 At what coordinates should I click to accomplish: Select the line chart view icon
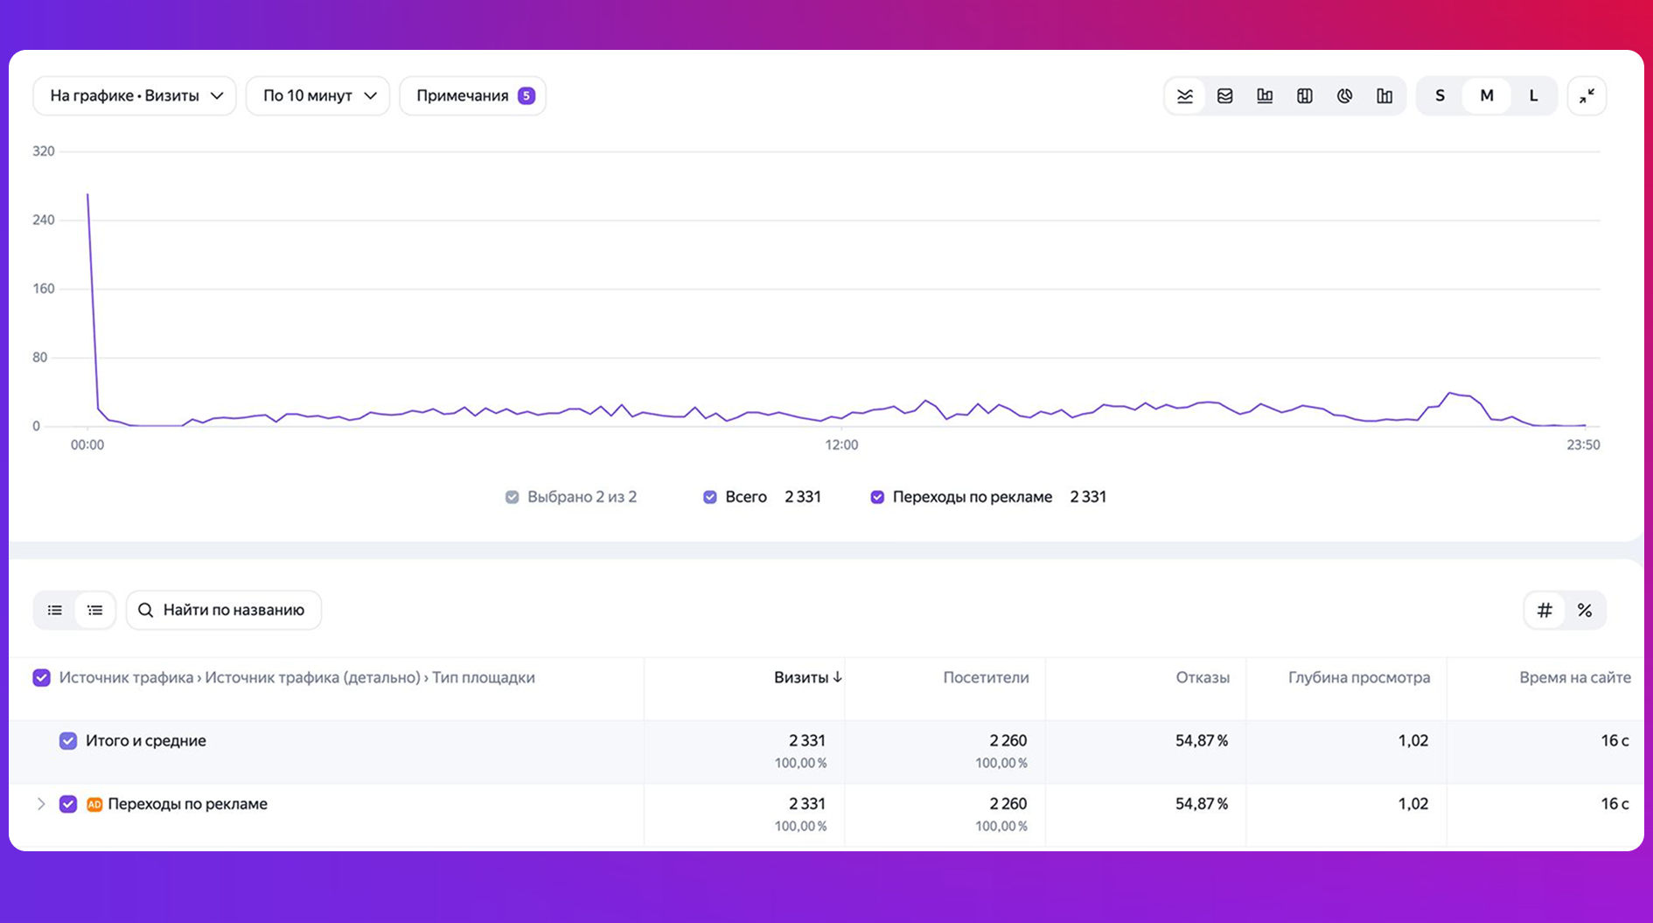(1185, 96)
